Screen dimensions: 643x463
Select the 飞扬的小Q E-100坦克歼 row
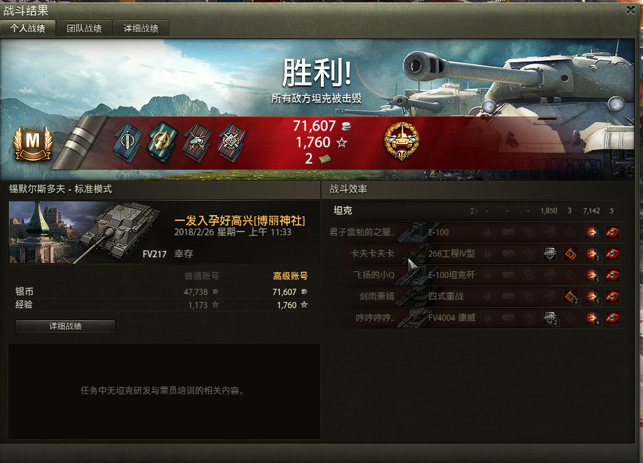point(478,275)
